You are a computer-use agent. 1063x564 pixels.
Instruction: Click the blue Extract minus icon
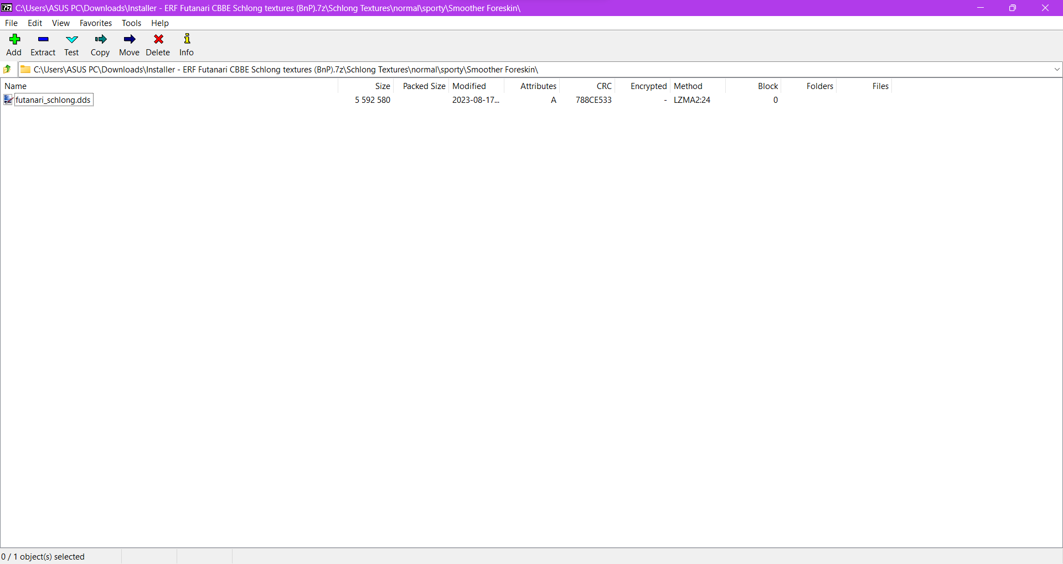tap(43, 39)
